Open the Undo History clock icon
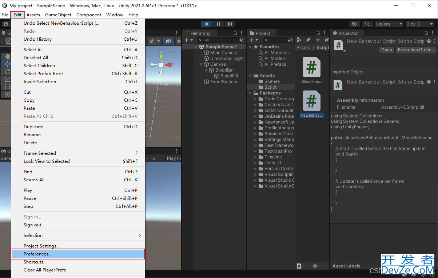Image resolution: width=438 pixels, height=278 pixels. coord(354,24)
